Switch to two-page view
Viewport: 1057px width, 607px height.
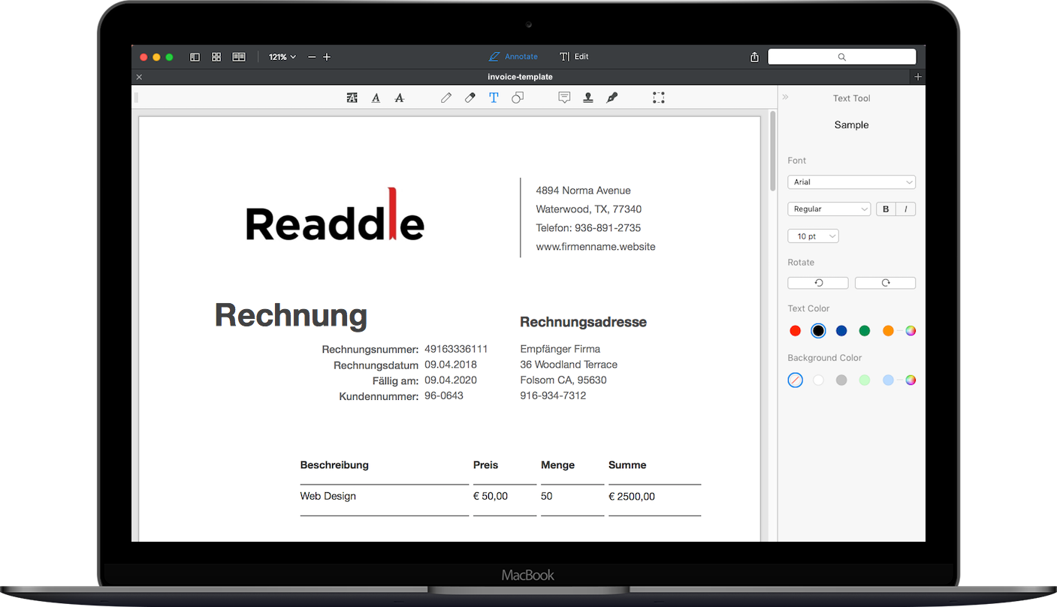tap(239, 57)
